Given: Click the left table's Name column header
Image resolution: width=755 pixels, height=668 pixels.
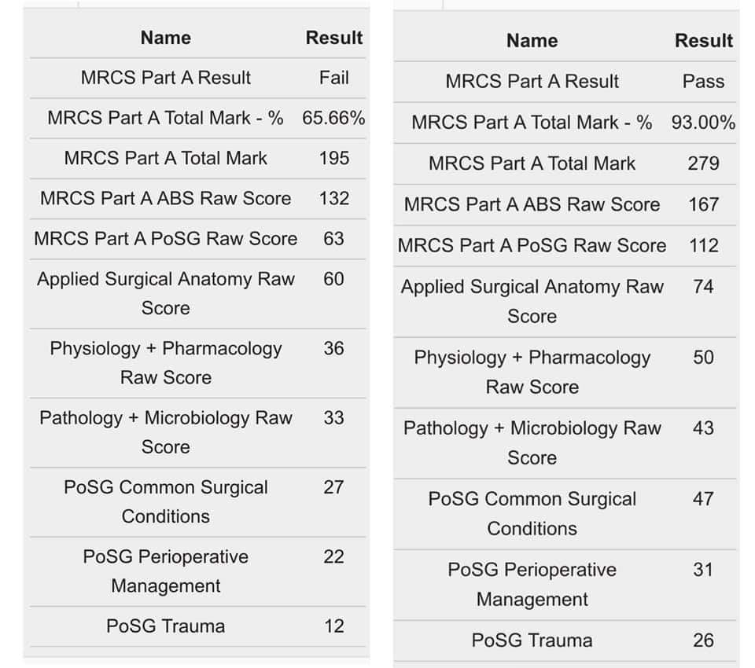Looking at the screenshot, I should pyautogui.click(x=166, y=38).
